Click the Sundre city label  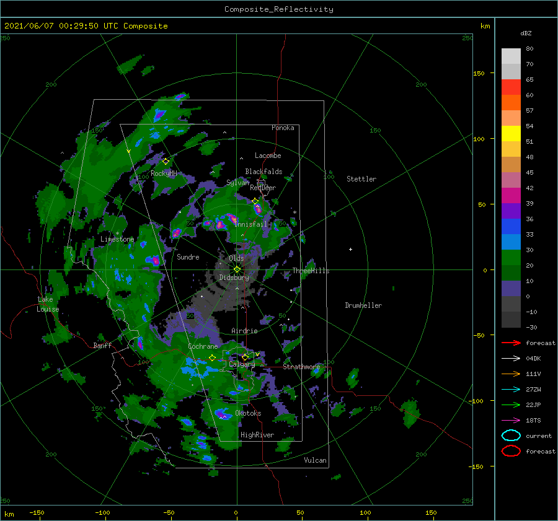click(x=188, y=256)
